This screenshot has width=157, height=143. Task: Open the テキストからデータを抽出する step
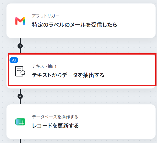coord(82,70)
